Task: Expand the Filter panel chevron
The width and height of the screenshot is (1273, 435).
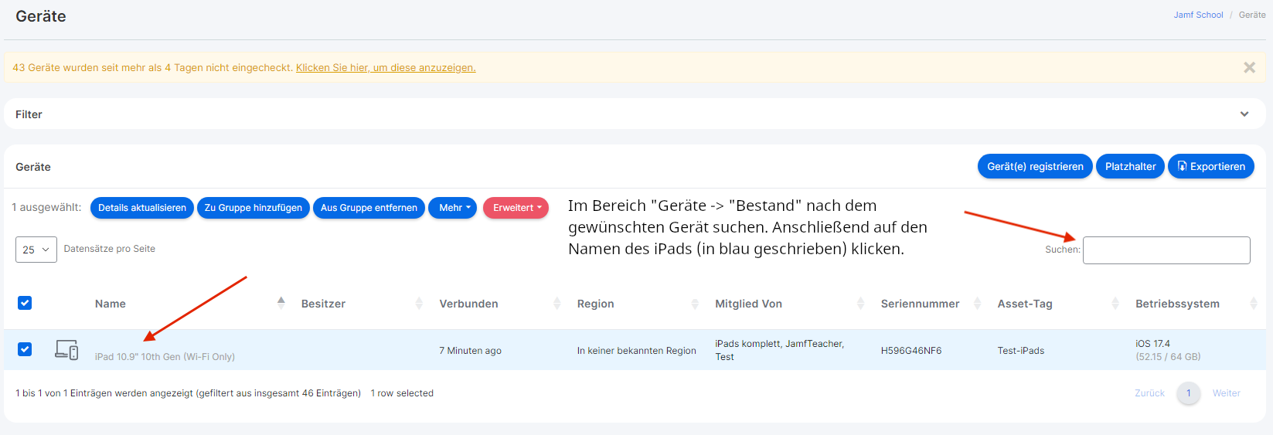Action: tap(1244, 114)
